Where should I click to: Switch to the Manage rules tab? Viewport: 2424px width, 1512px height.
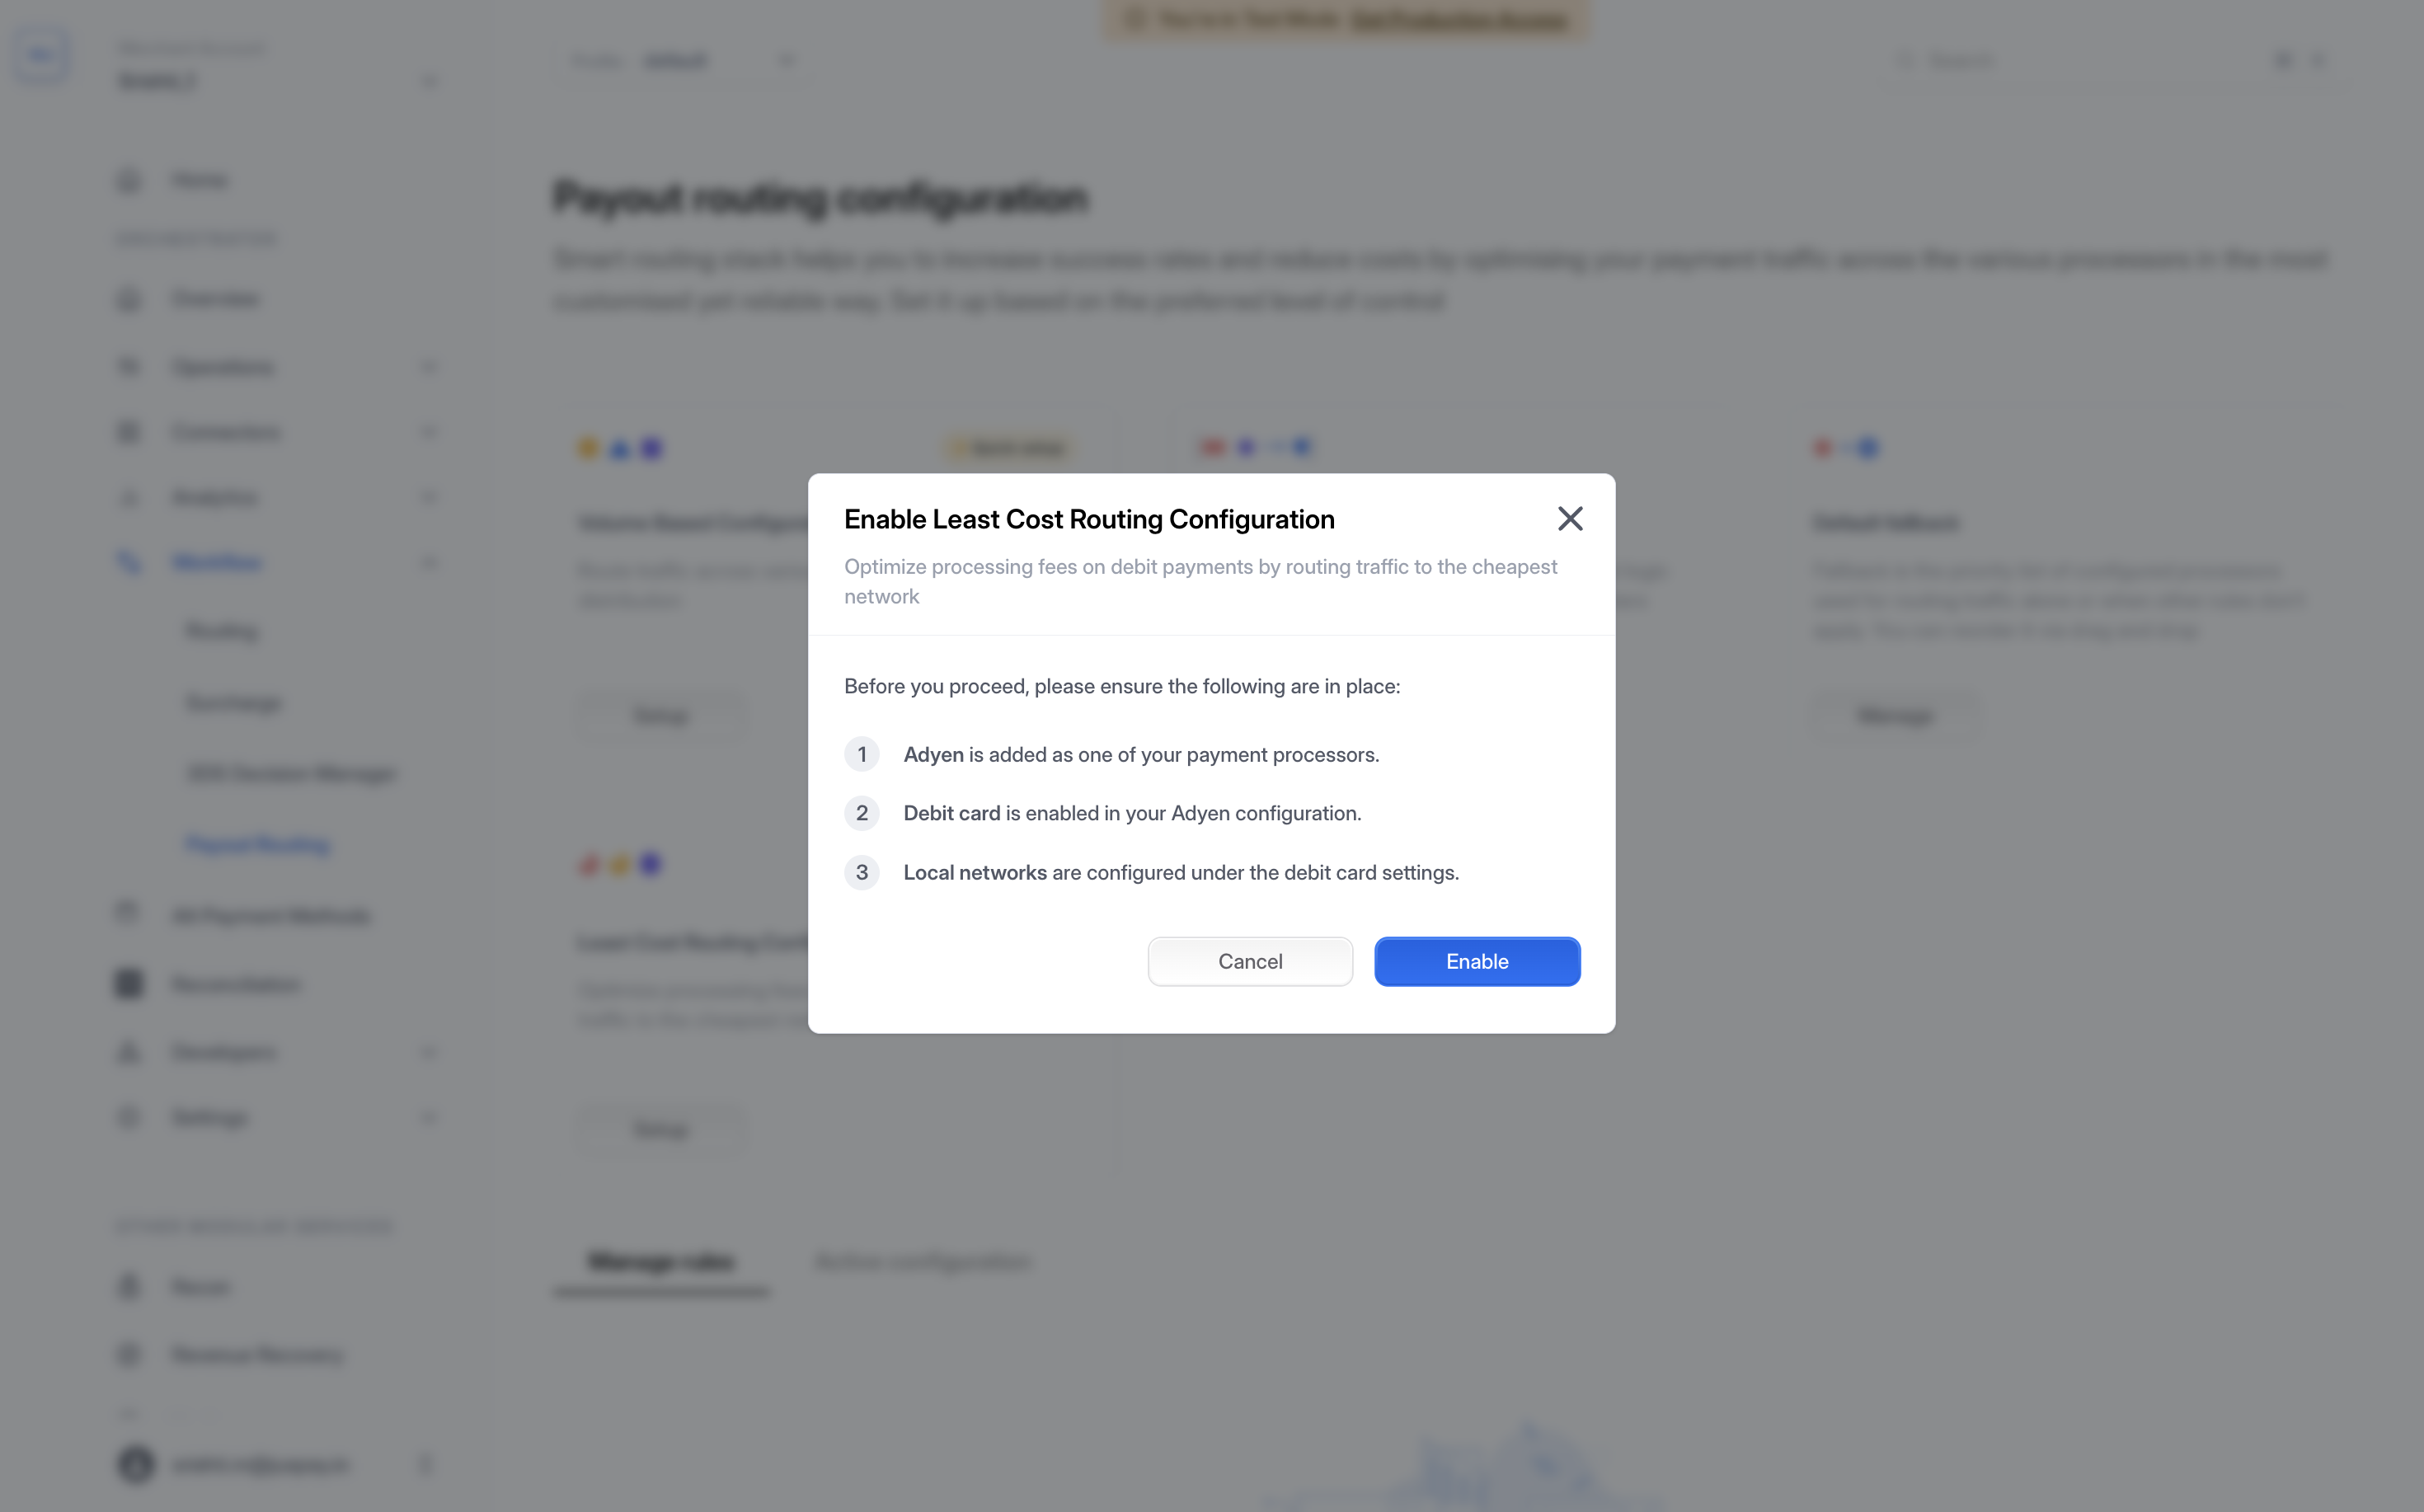tap(661, 1262)
